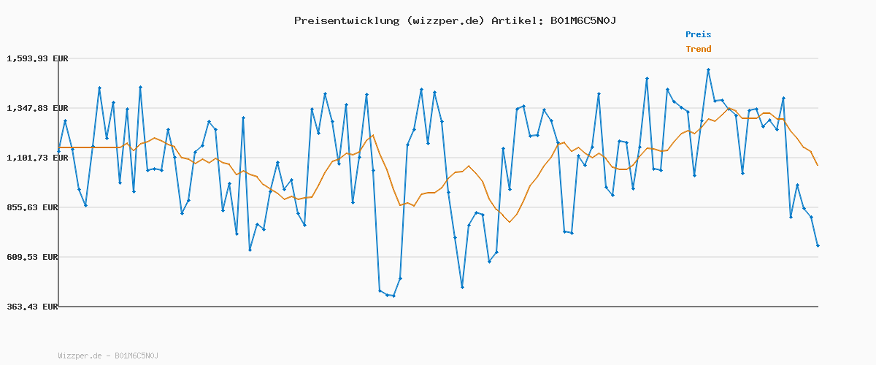Click the right end of the orange trend line
876x365 pixels.
[818, 165]
